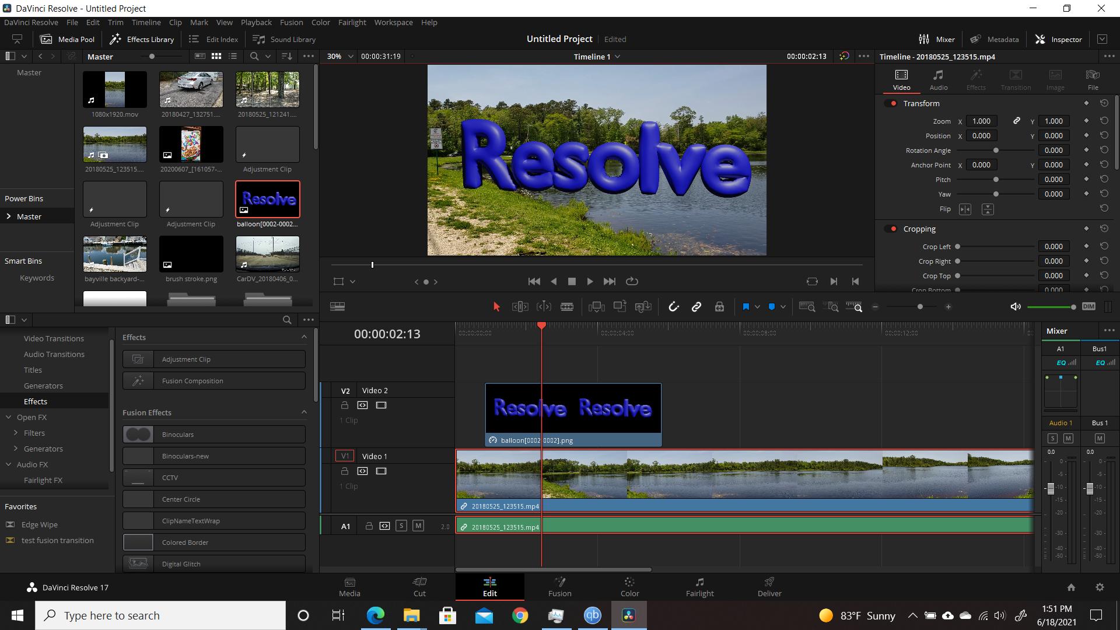Screen dimensions: 1120x630
Task: Toggle timeline Snapping magnet icon
Action: point(674,307)
